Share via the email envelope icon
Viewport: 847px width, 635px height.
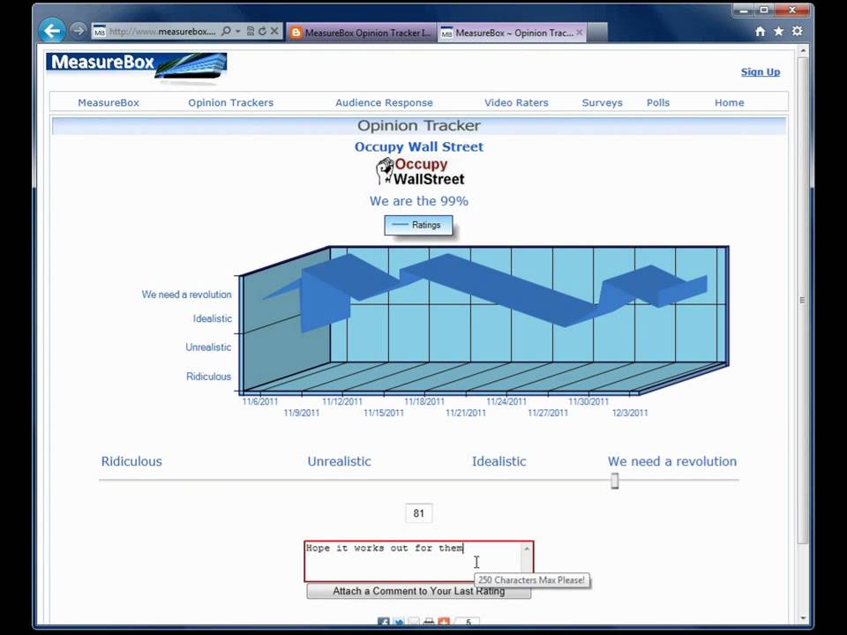coord(413,623)
